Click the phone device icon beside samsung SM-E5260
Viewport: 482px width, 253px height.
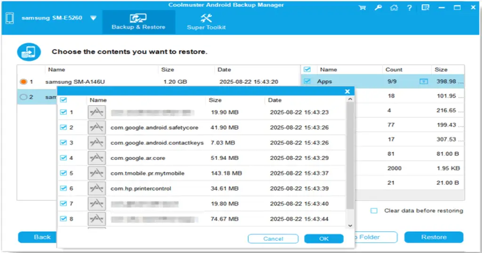point(10,18)
